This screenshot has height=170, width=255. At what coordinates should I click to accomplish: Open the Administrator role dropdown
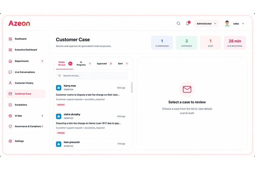pos(206,24)
